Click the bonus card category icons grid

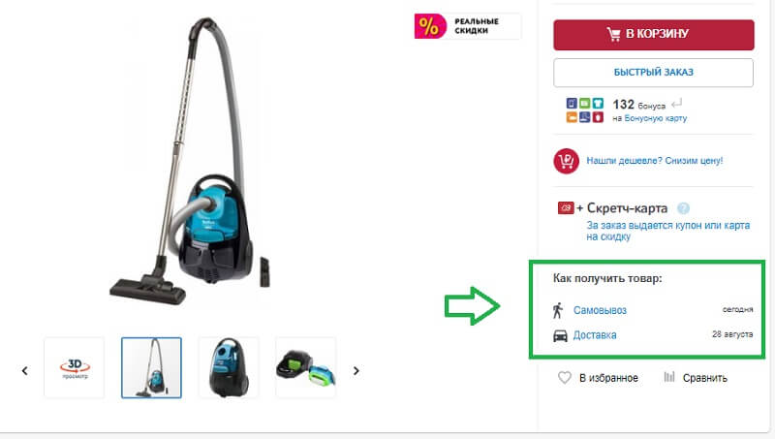click(x=585, y=110)
